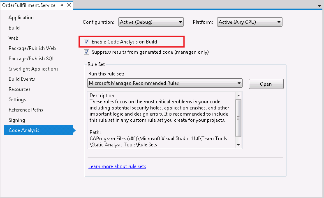324x198 pixels.
Task: Switch to the Application page
Action: (21, 18)
